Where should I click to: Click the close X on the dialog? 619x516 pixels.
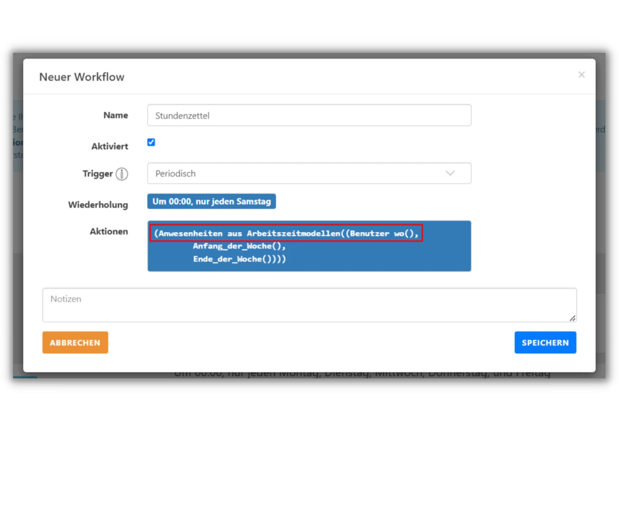[581, 75]
